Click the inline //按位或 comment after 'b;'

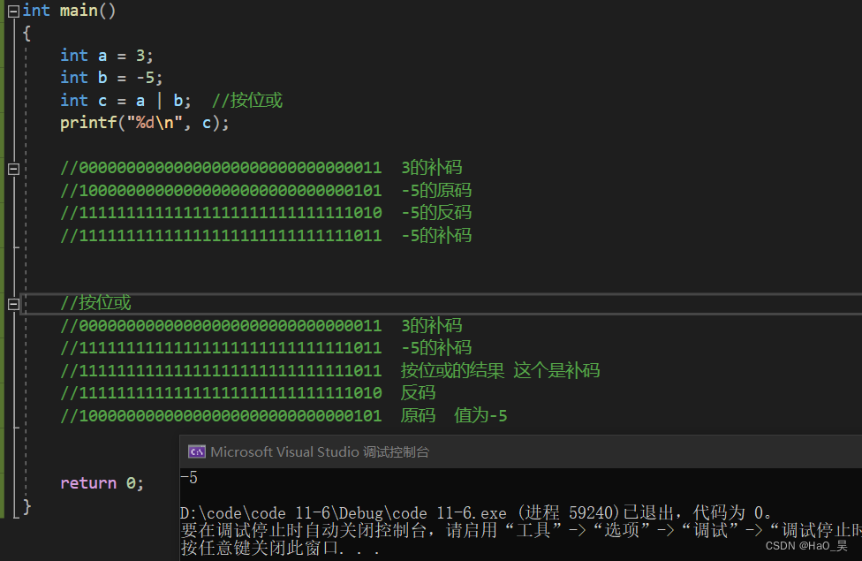pyautogui.click(x=247, y=101)
